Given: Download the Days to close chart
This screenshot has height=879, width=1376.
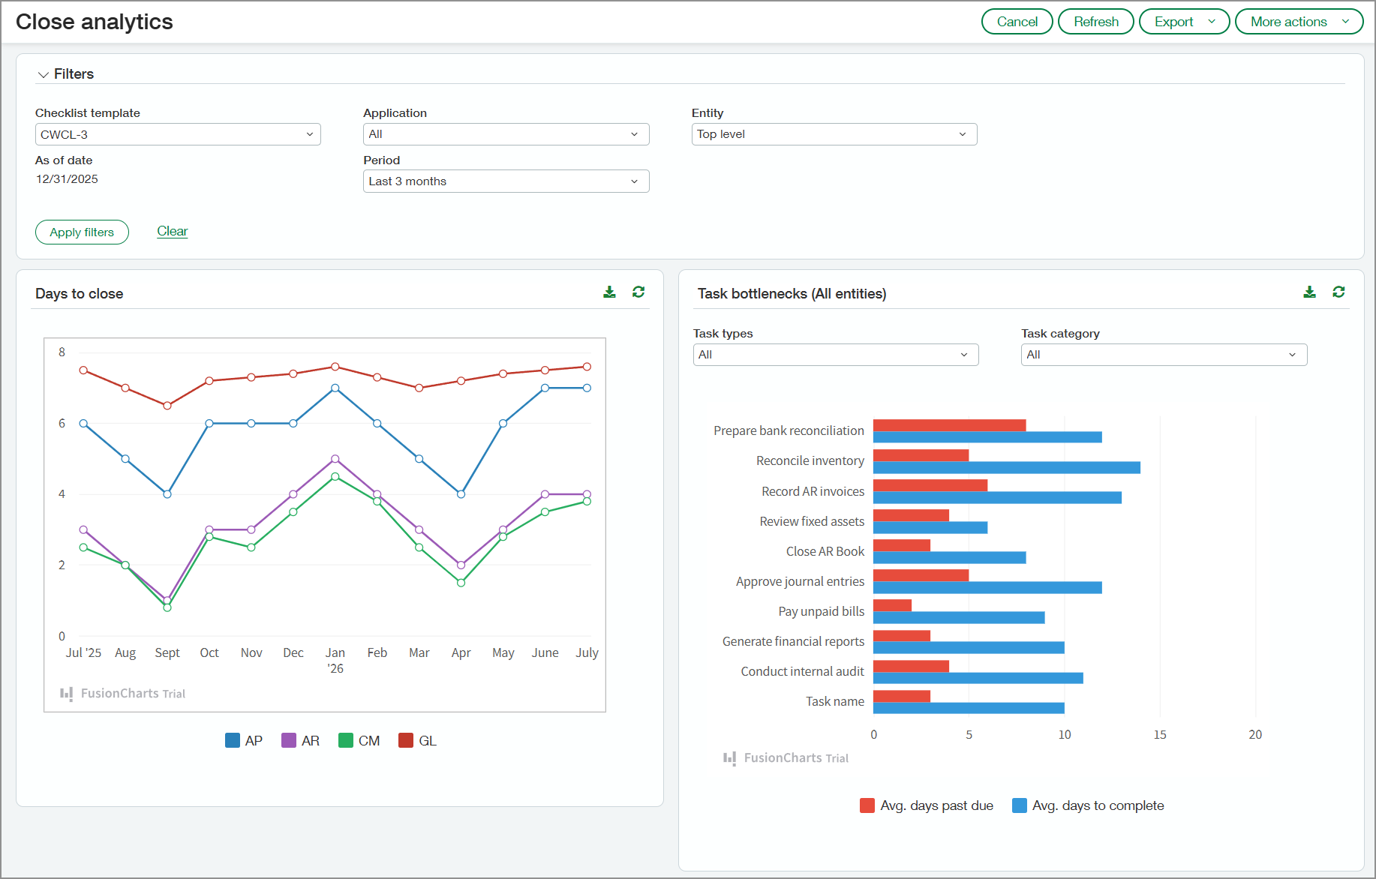Looking at the screenshot, I should pos(609,292).
